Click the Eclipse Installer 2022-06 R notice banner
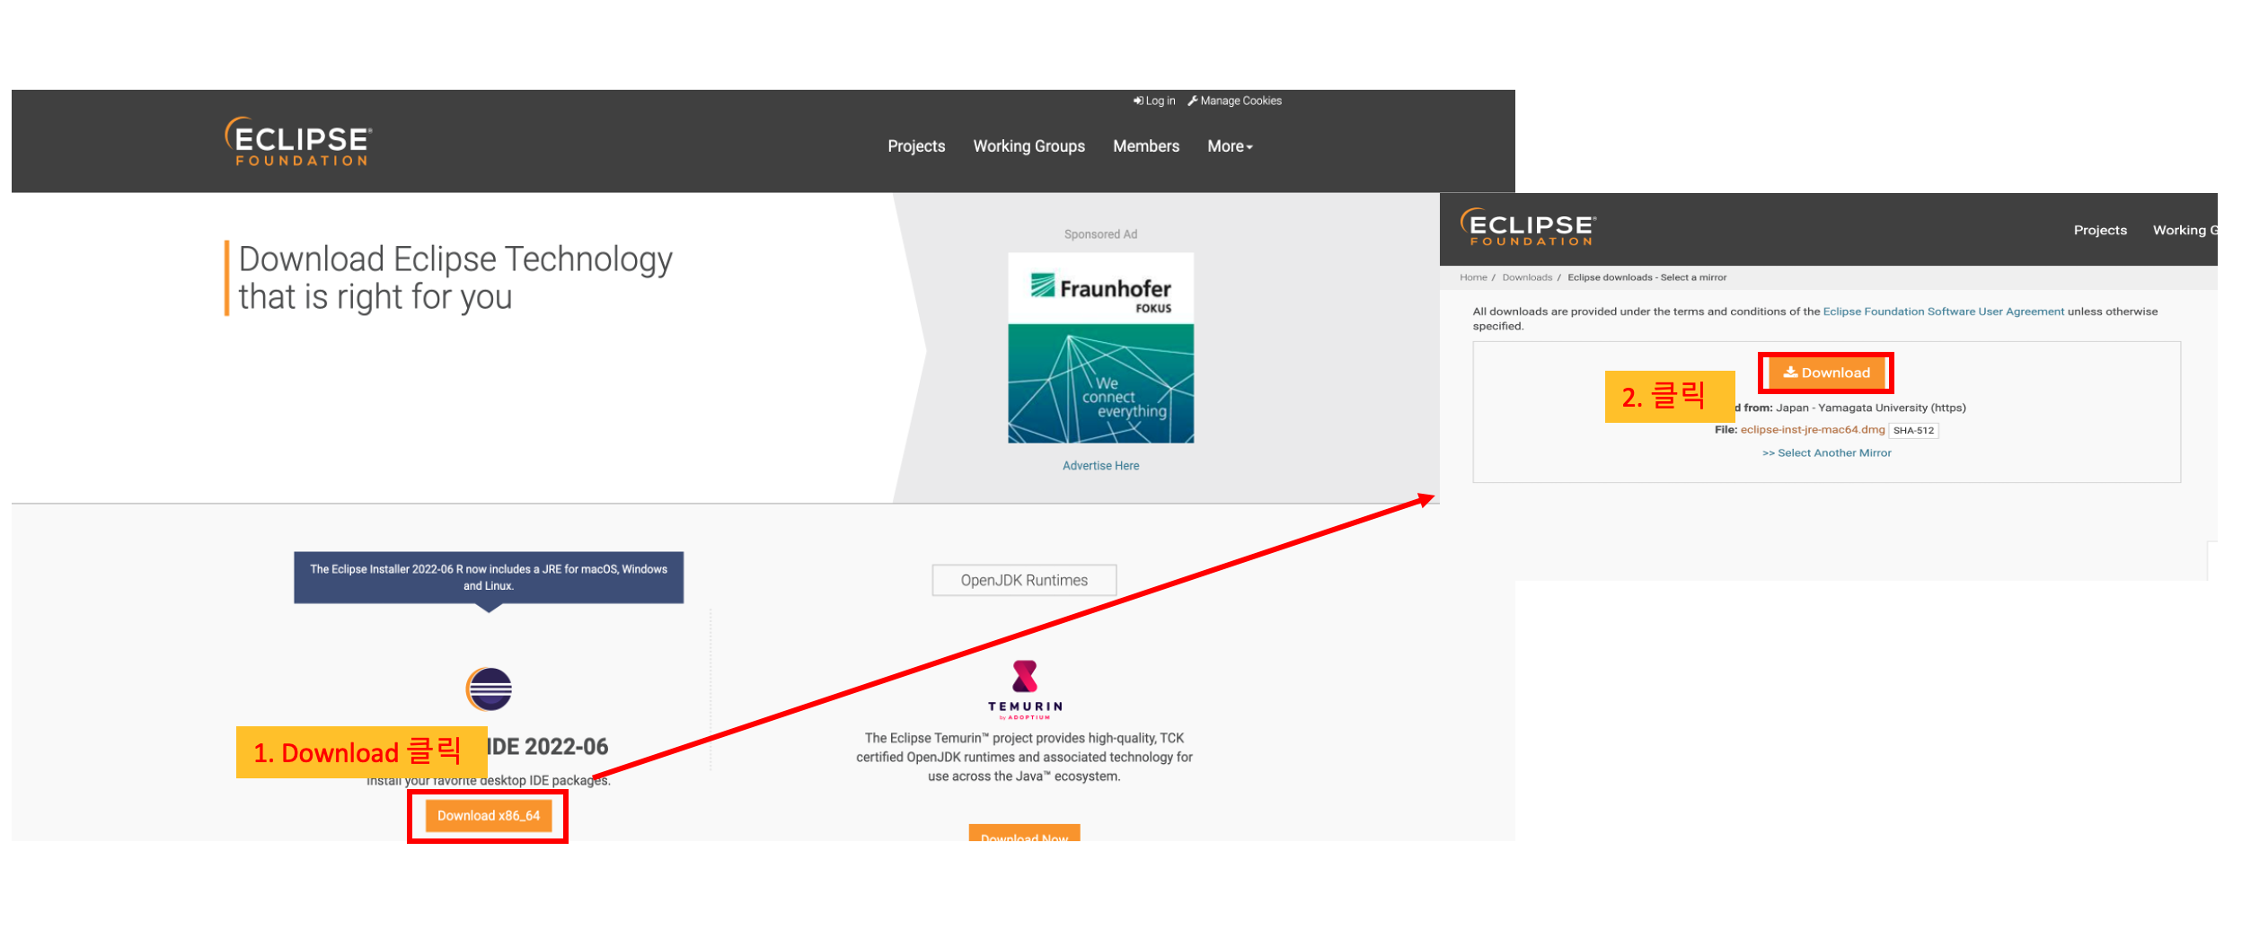This screenshot has height=939, width=2242. click(489, 578)
